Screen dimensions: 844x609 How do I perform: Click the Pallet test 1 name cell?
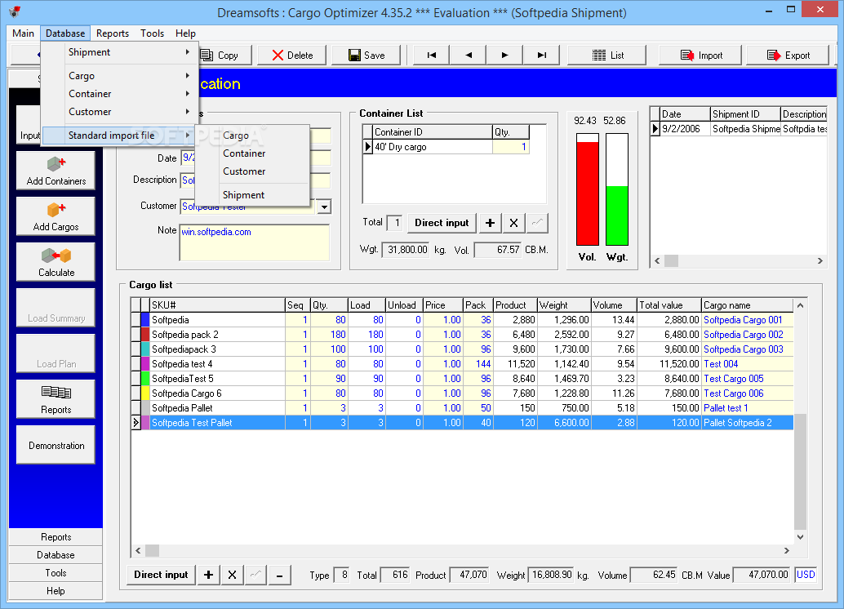pyautogui.click(x=747, y=408)
